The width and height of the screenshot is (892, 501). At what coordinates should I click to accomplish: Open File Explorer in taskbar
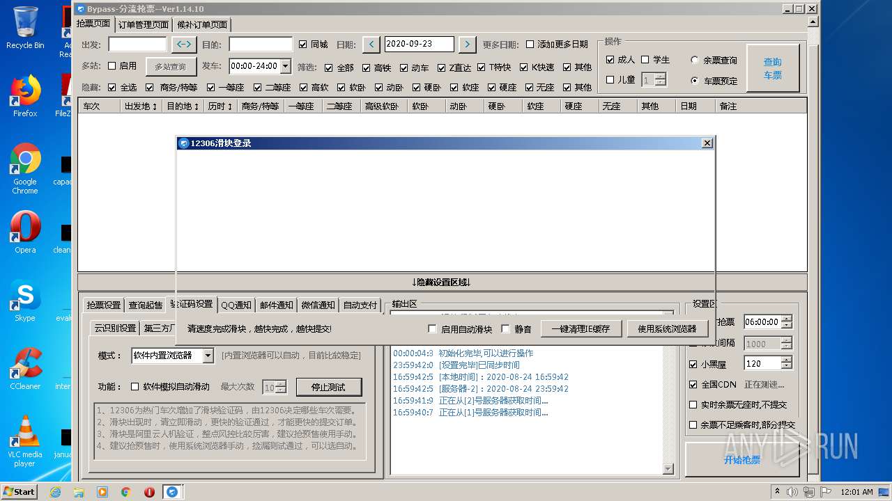(x=79, y=492)
